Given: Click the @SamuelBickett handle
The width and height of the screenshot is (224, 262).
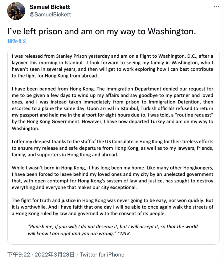Looking at the screenshot, I should pos(50,14).
